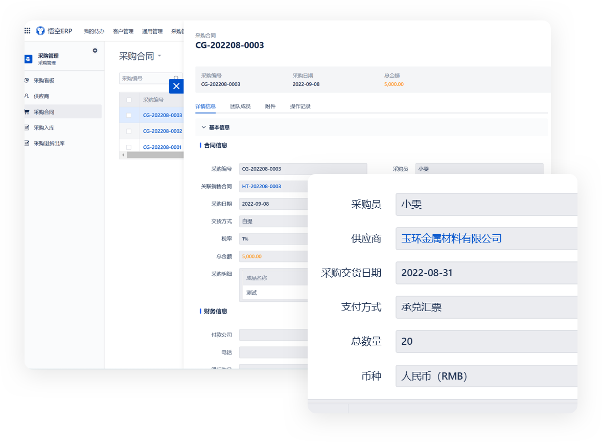Check the CG-202208-0002 row checkbox
The image size is (602, 442).
click(129, 131)
